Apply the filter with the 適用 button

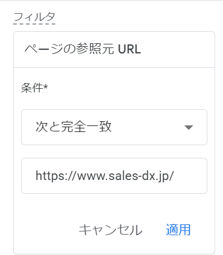point(178,230)
